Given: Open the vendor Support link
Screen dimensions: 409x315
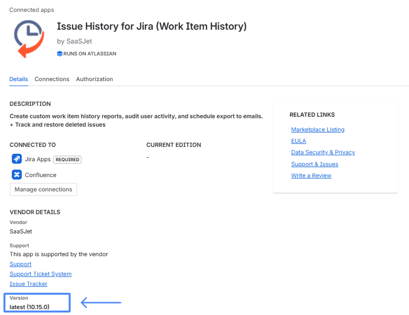Looking at the screenshot, I should [20, 264].
